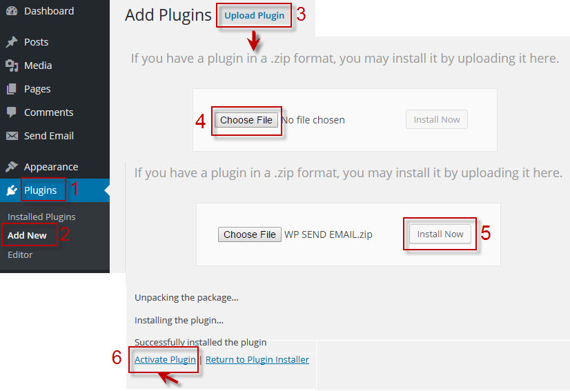Click Install Now beside WP SEND EMAIL.zip
Screen dimensions: 570x391
click(440, 234)
